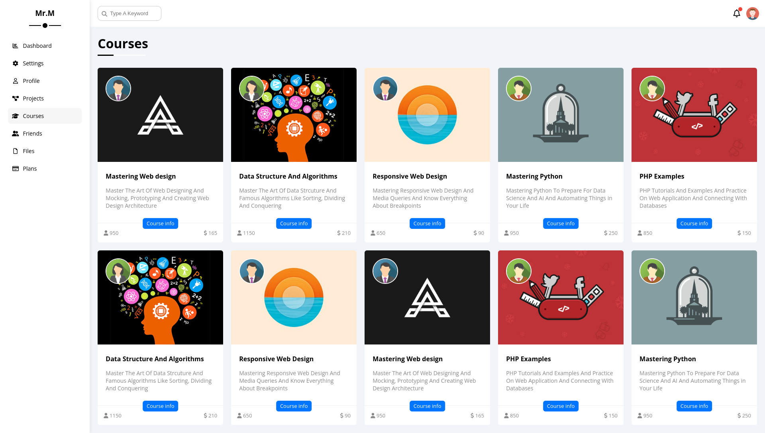The width and height of the screenshot is (765, 433).
Task: Focus the Type A Keyword search field
Action: tap(129, 14)
